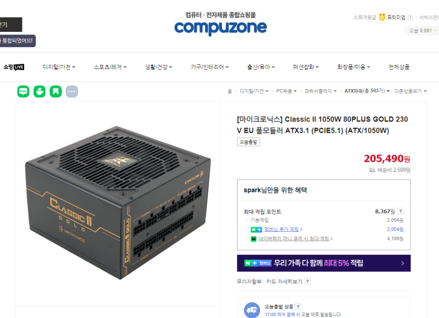Expand 스포츠/레저 category menu

click(x=110, y=67)
